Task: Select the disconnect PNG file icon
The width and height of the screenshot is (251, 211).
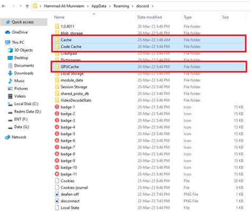Action: 57,201
